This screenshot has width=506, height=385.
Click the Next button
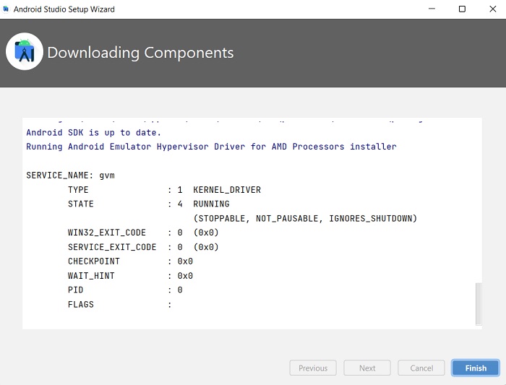pyautogui.click(x=367, y=368)
